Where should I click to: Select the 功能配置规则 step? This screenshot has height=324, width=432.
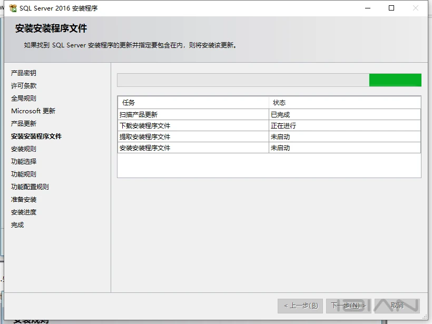30,187
